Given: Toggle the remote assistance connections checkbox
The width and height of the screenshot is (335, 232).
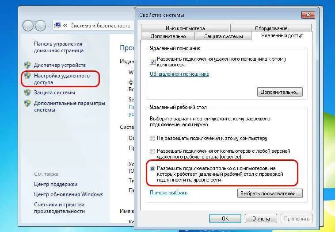Looking at the screenshot, I should (152, 62).
